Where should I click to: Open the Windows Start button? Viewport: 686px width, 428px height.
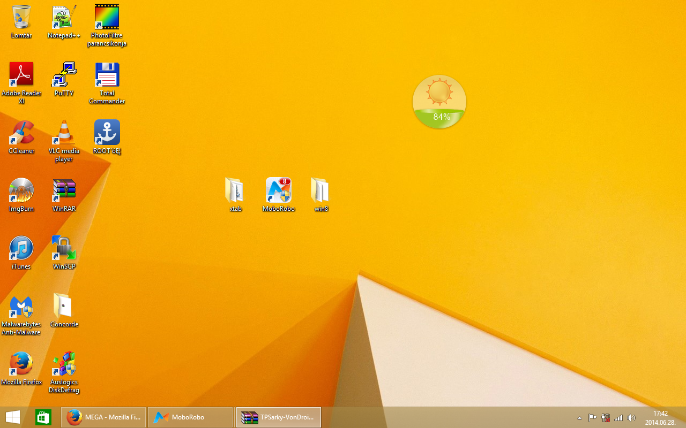pos(13,417)
